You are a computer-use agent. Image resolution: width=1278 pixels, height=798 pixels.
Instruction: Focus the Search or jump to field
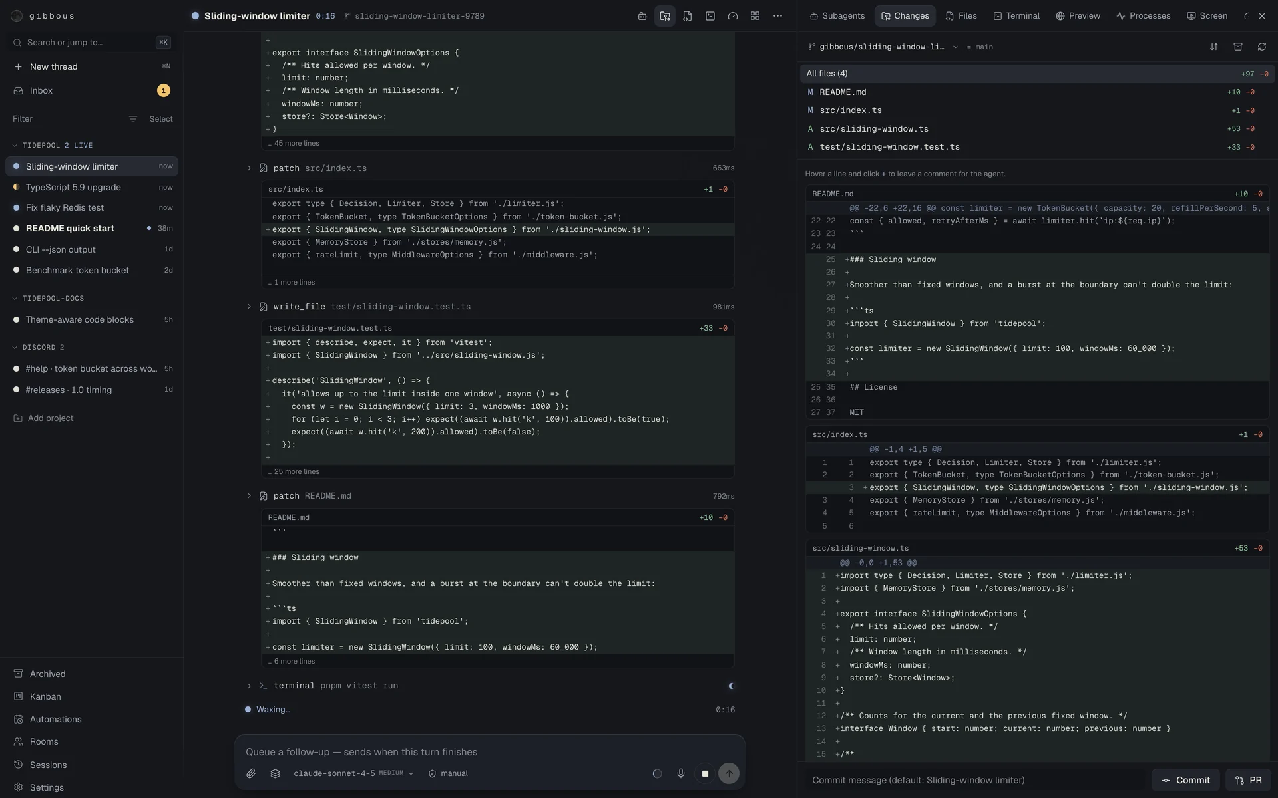pyautogui.click(x=92, y=42)
